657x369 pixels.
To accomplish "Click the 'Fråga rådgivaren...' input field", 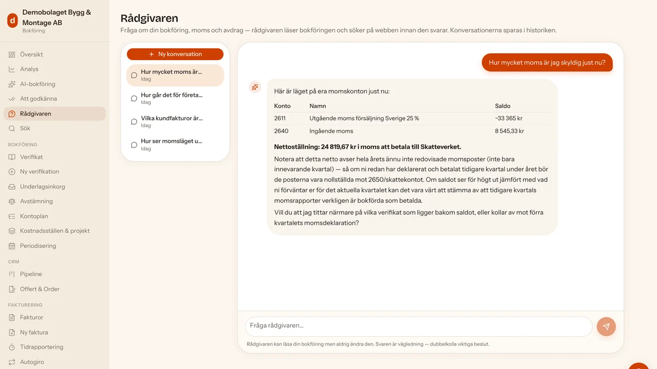I will click(419, 326).
